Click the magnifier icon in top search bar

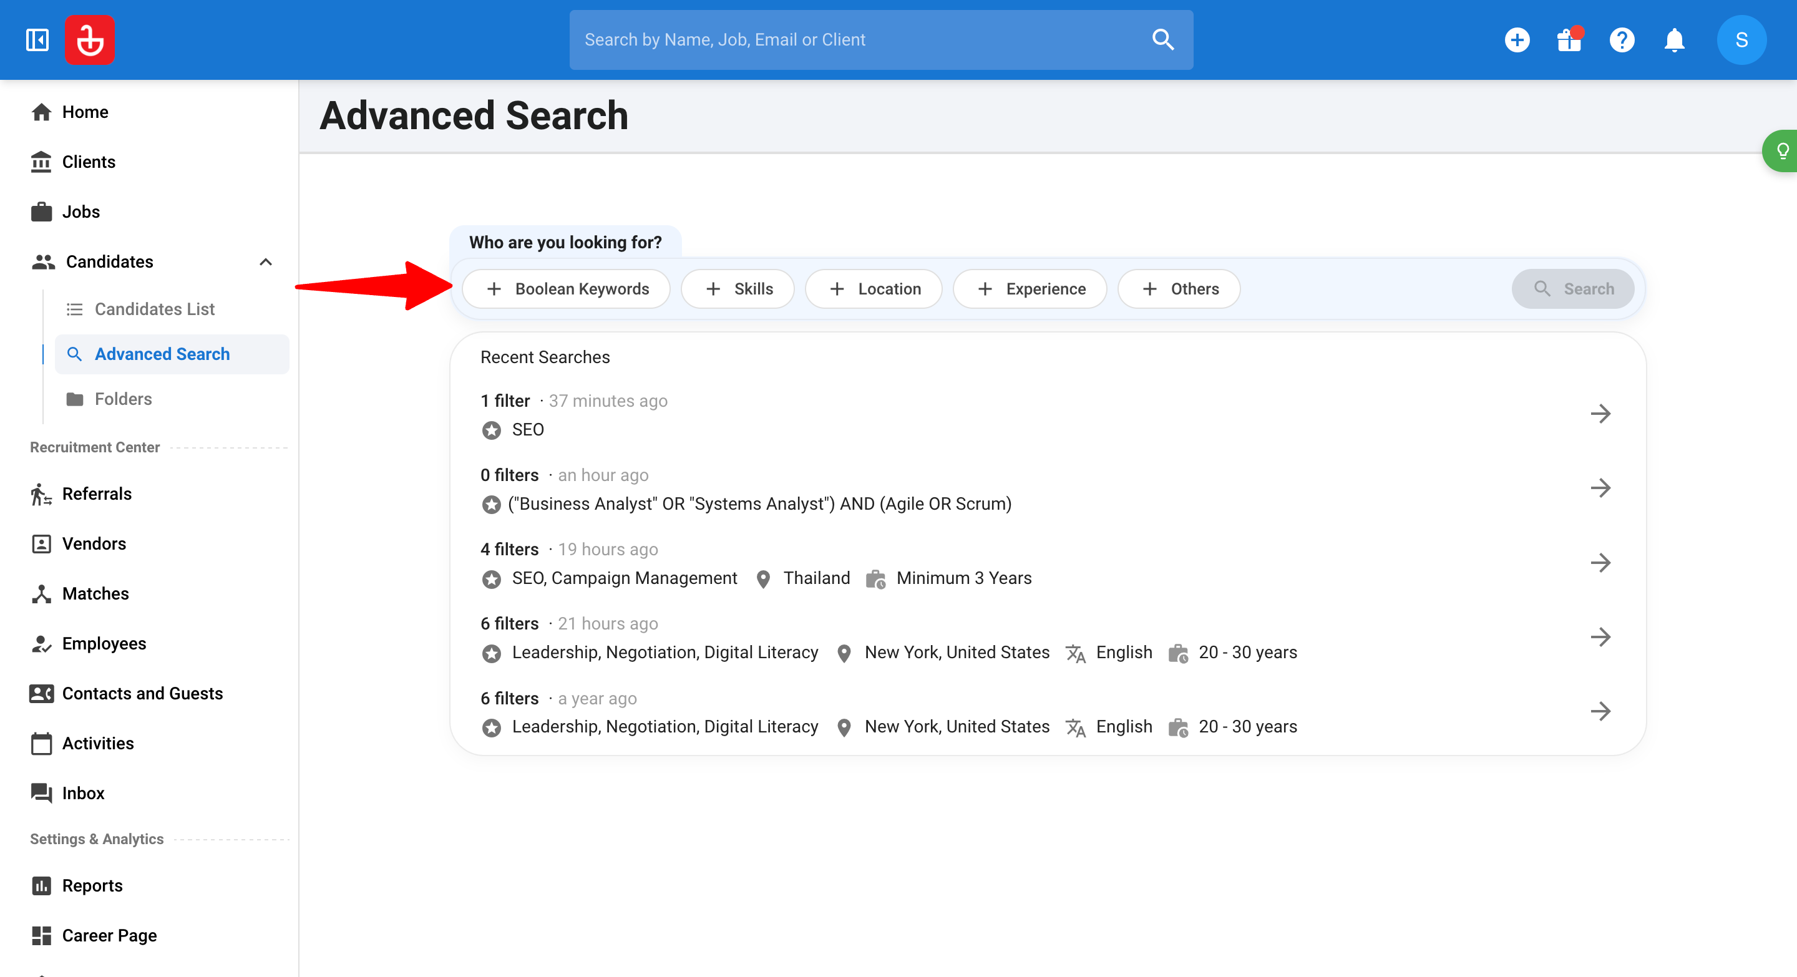[1163, 40]
